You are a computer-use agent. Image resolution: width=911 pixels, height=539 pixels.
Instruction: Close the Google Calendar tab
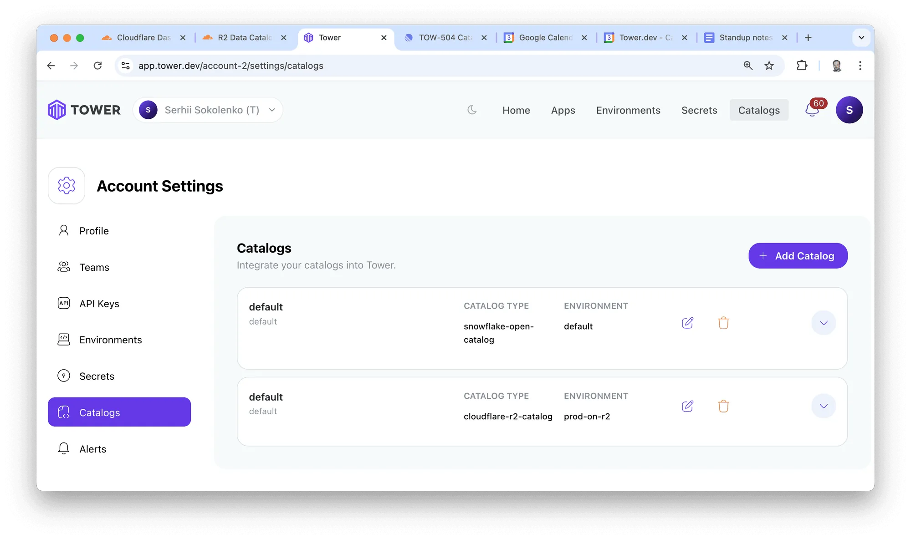pos(584,37)
